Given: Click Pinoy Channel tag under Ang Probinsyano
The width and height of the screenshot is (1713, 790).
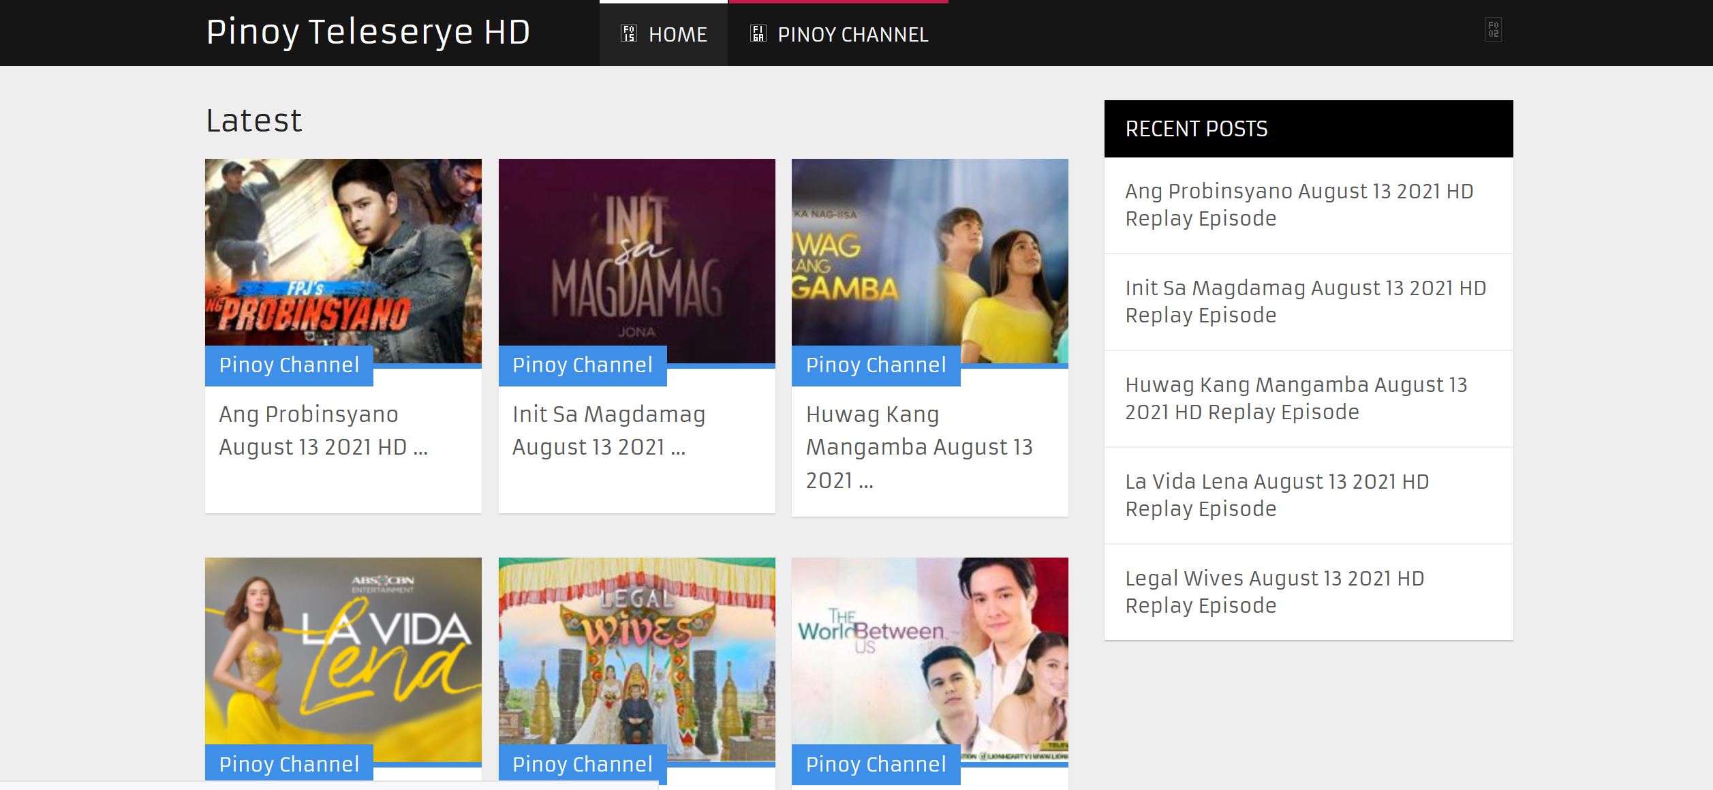Looking at the screenshot, I should [289, 365].
